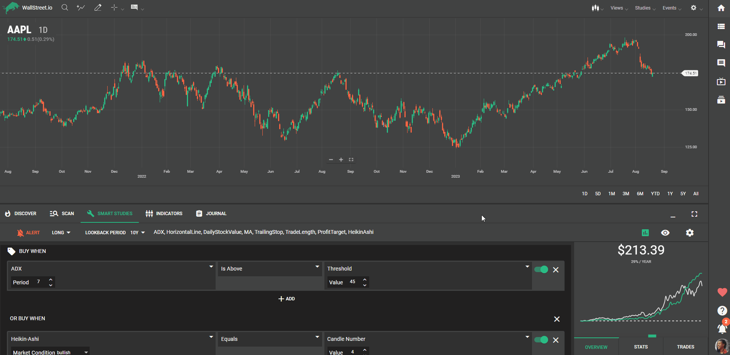Increase the ADX Period value

pos(51,280)
